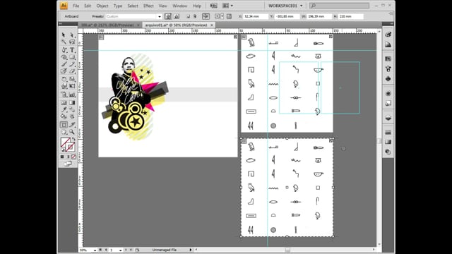Select the Blend tool
The height and width of the screenshot is (254, 452).
(x=72, y=109)
